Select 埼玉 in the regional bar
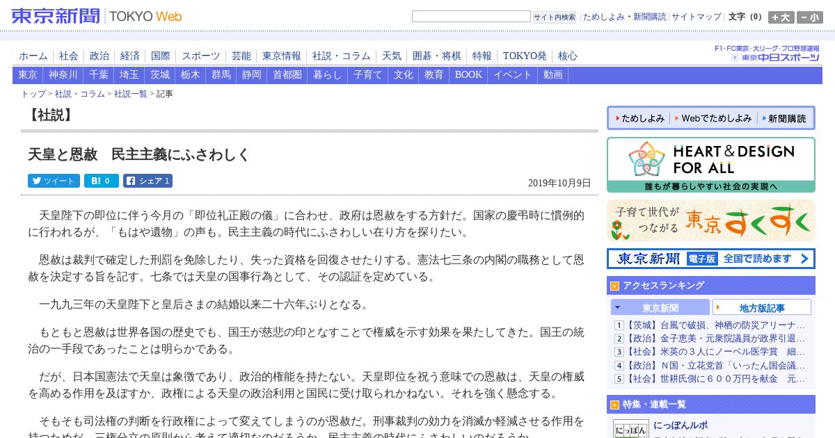835x438 pixels. tap(129, 74)
